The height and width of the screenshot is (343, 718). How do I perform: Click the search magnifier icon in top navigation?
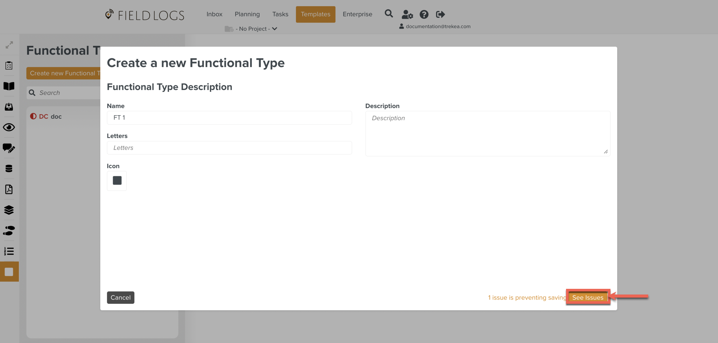click(389, 14)
